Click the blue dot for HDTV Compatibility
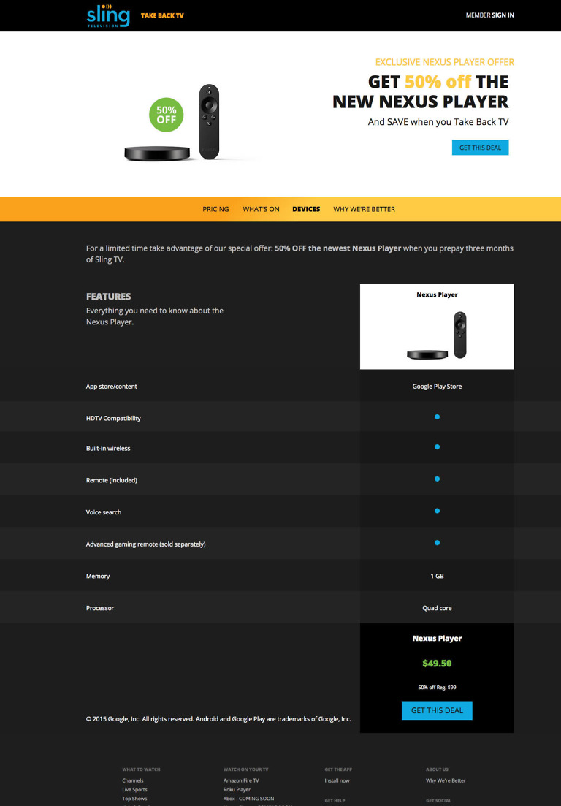561x806 pixels. point(438,417)
